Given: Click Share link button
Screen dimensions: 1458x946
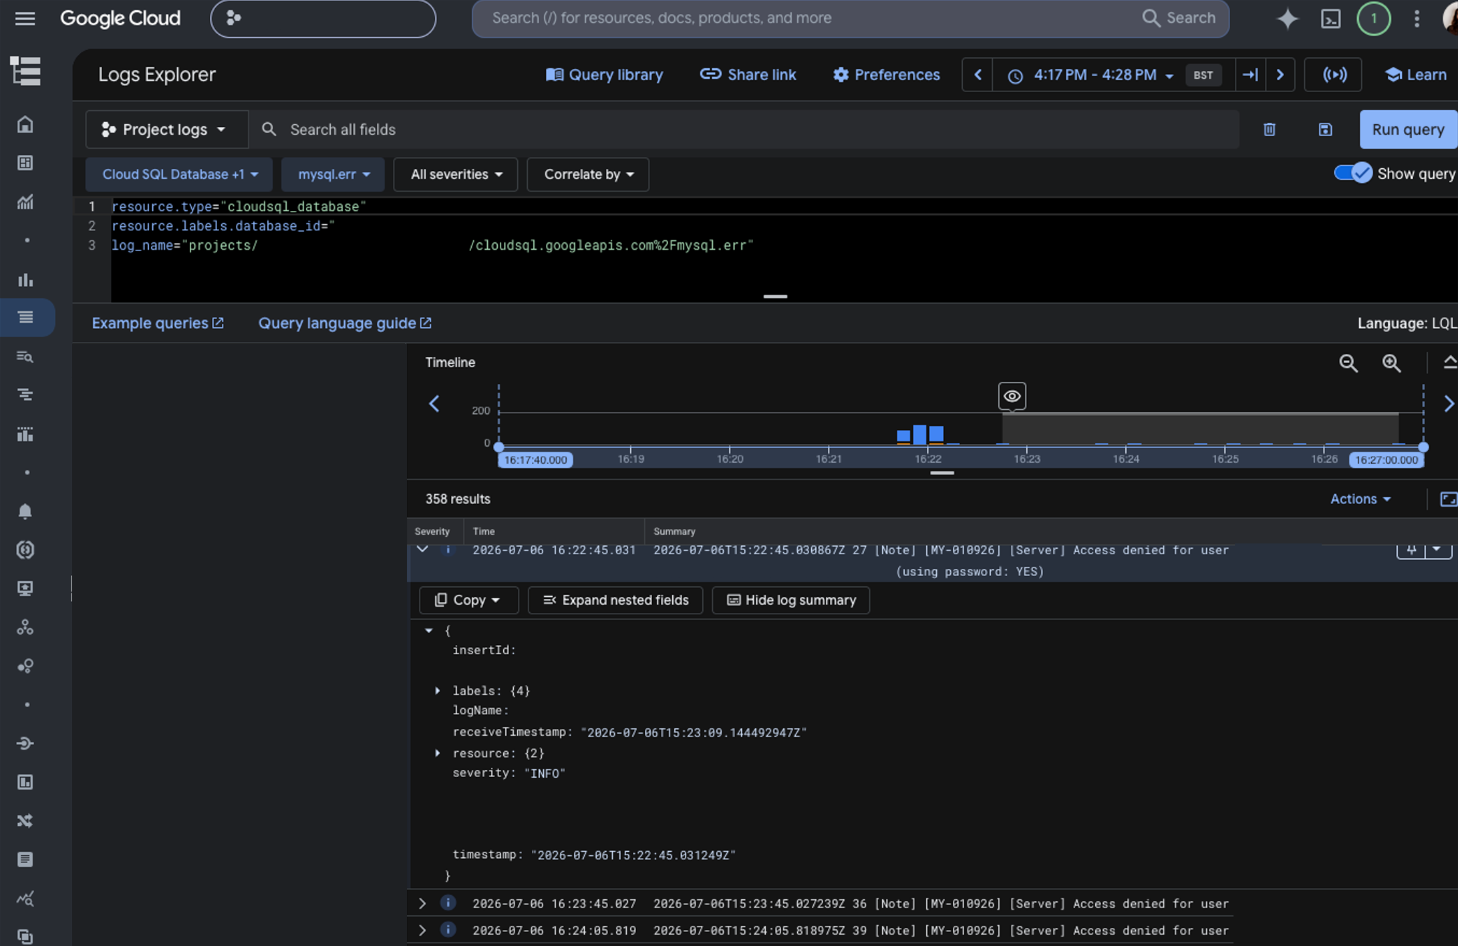Looking at the screenshot, I should click(748, 75).
